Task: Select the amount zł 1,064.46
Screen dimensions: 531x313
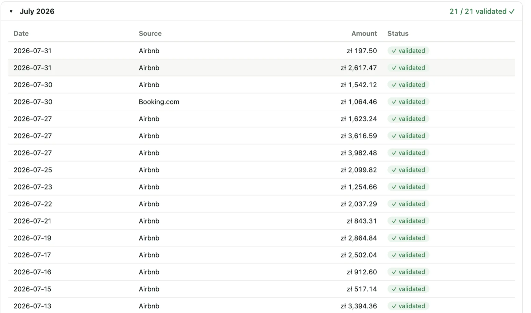Action: click(x=359, y=102)
